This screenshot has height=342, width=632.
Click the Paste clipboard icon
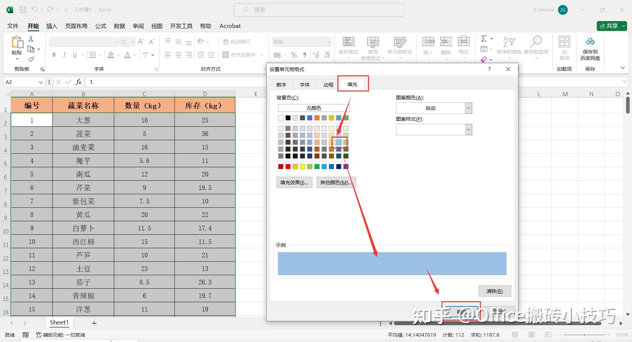pyautogui.click(x=17, y=42)
